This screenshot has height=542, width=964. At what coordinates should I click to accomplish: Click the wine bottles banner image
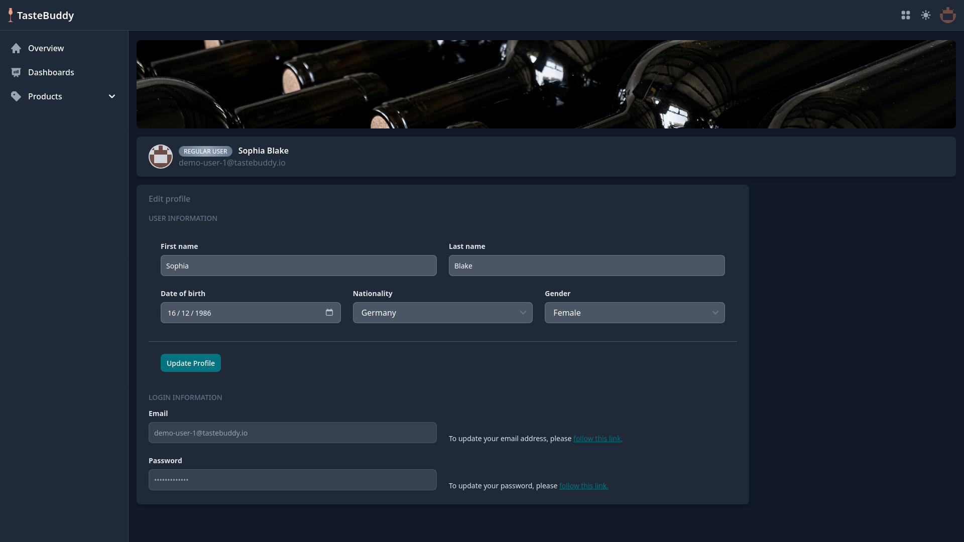click(546, 84)
